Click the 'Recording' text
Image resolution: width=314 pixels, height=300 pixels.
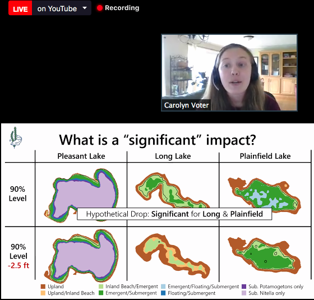click(x=122, y=8)
